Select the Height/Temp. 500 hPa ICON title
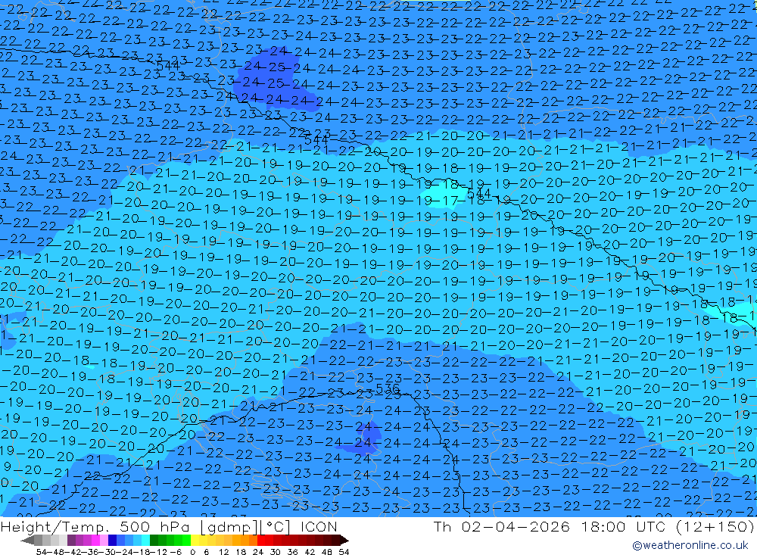The image size is (757, 555). point(169,526)
